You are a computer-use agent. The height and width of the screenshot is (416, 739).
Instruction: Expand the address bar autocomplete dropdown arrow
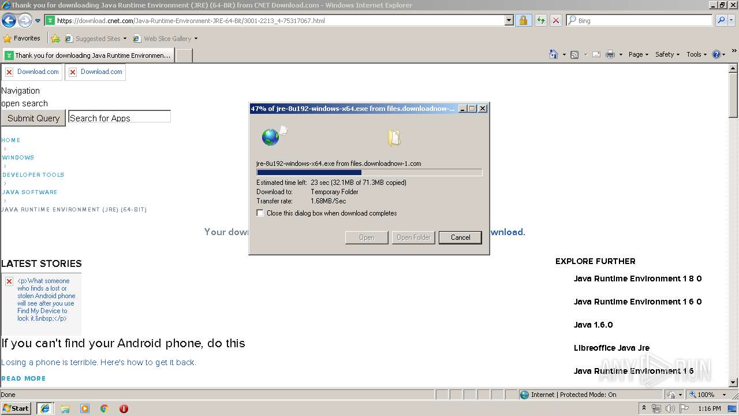(509, 20)
